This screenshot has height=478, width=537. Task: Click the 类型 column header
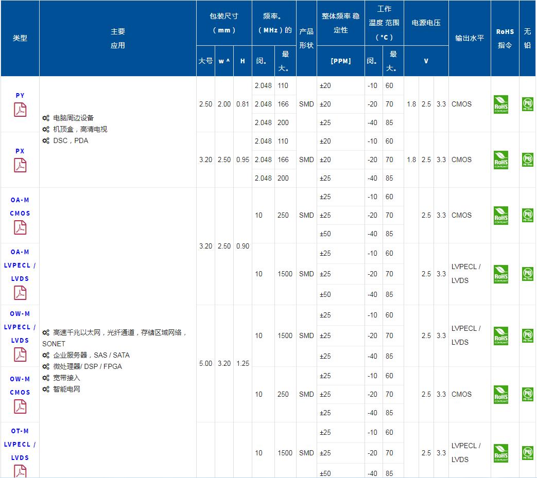tap(20, 38)
